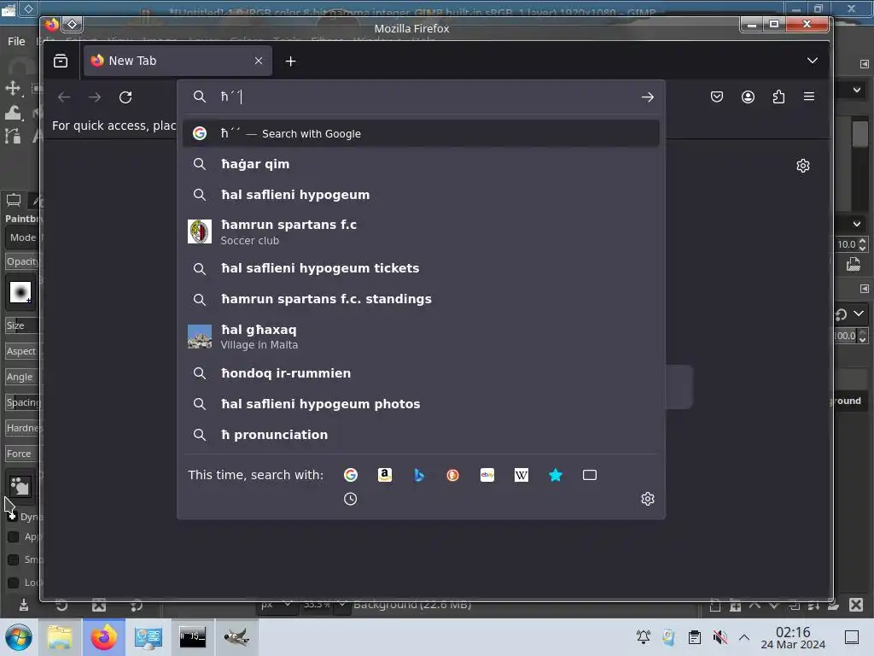
Task: Click the GIMP brush preview swatch
Action: tap(20, 292)
